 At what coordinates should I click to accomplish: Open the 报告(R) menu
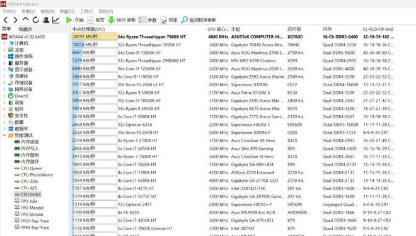tap(47, 11)
